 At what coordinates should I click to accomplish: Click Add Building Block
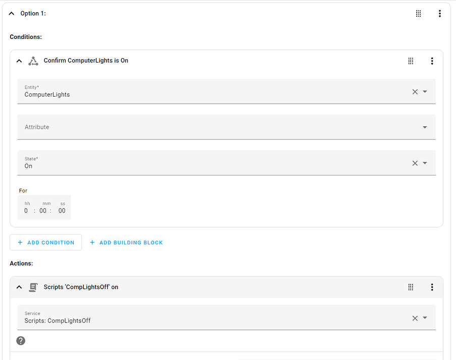[126, 242]
